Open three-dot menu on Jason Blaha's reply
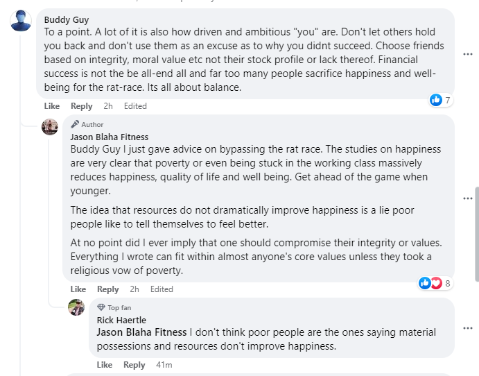This screenshot has height=376, width=479. tap(468, 198)
